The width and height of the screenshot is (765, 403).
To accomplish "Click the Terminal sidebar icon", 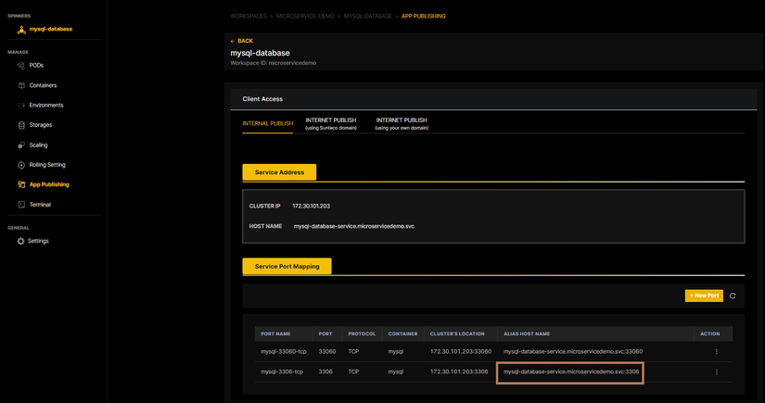I will (x=21, y=205).
